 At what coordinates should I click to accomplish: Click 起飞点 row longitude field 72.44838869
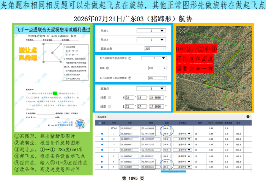click(x=151, y=128)
